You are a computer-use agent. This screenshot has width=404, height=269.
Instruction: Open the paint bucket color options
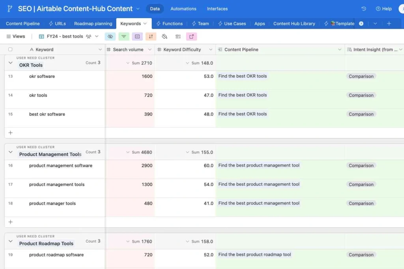(165, 37)
